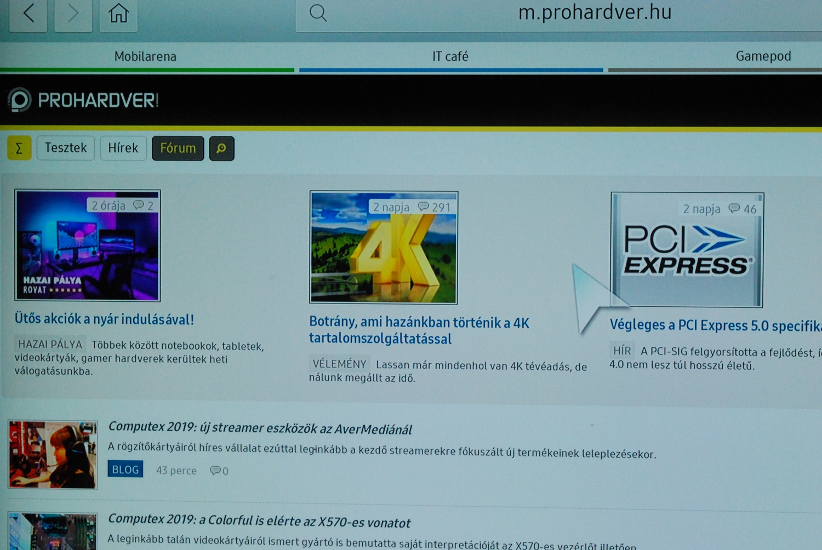The width and height of the screenshot is (822, 550).
Task: Open the Tesztek section
Action: tap(66, 148)
